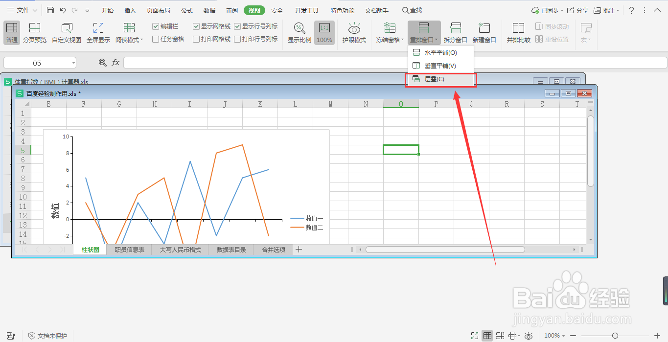Click 查找 search icon in ribbon tabs
The height and width of the screenshot is (342, 668).
pos(412,10)
